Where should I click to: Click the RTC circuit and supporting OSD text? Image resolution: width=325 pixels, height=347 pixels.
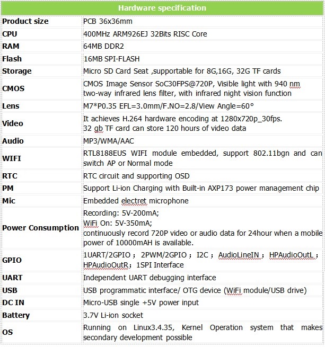coord(136,176)
